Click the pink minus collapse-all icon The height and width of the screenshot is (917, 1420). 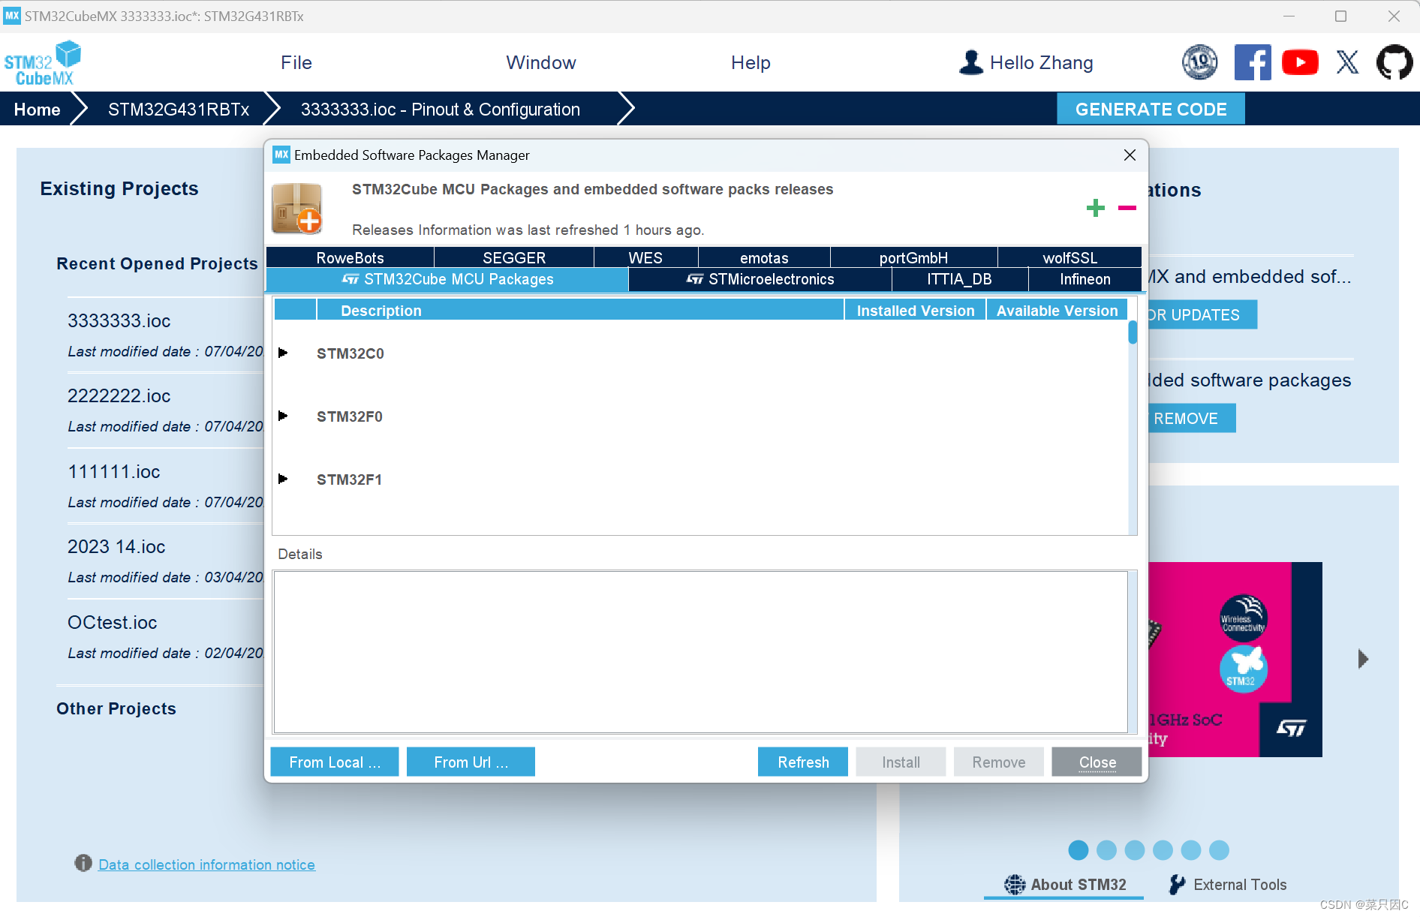(x=1127, y=208)
